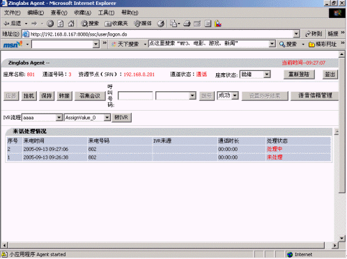The width and height of the screenshot is (347, 259).
Task: Open the Media (媒体) toolbar button
Action: pyautogui.click(x=143, y=24)
